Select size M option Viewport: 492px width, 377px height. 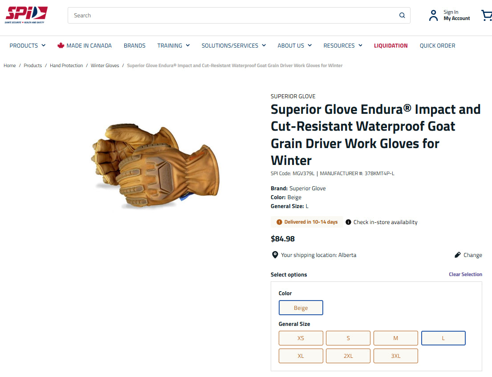click(396, 338)
